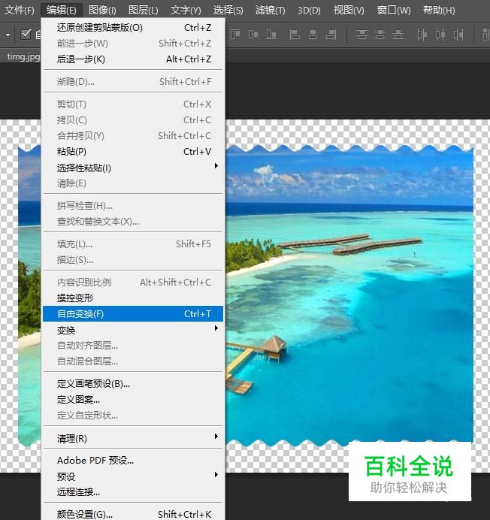This screenshot has width=490, height=520.
Task: Click the tropical beach image on canvas
Action: click(x=349, y=295)
